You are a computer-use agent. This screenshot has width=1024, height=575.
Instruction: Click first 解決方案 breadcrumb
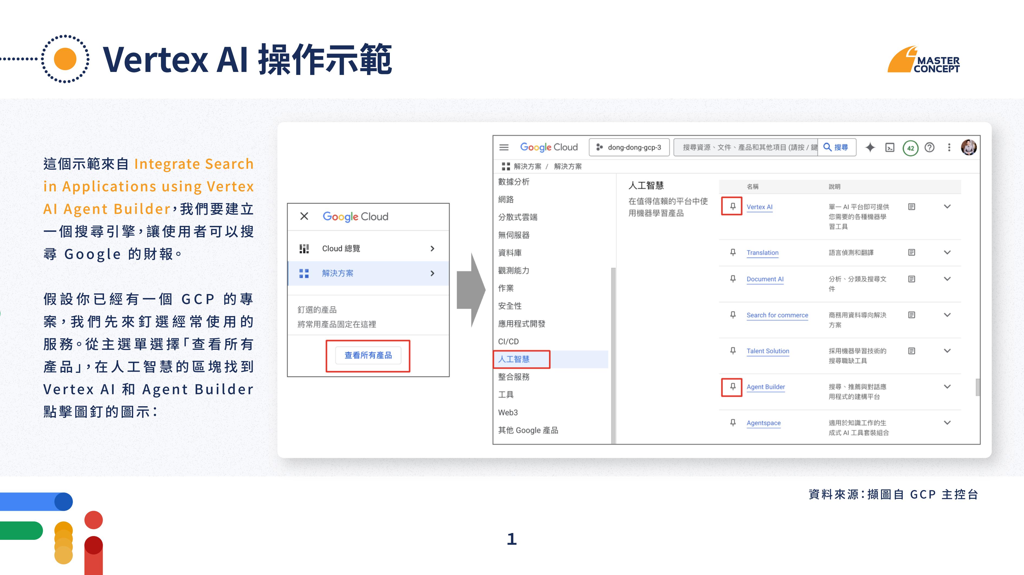point(527,166)
